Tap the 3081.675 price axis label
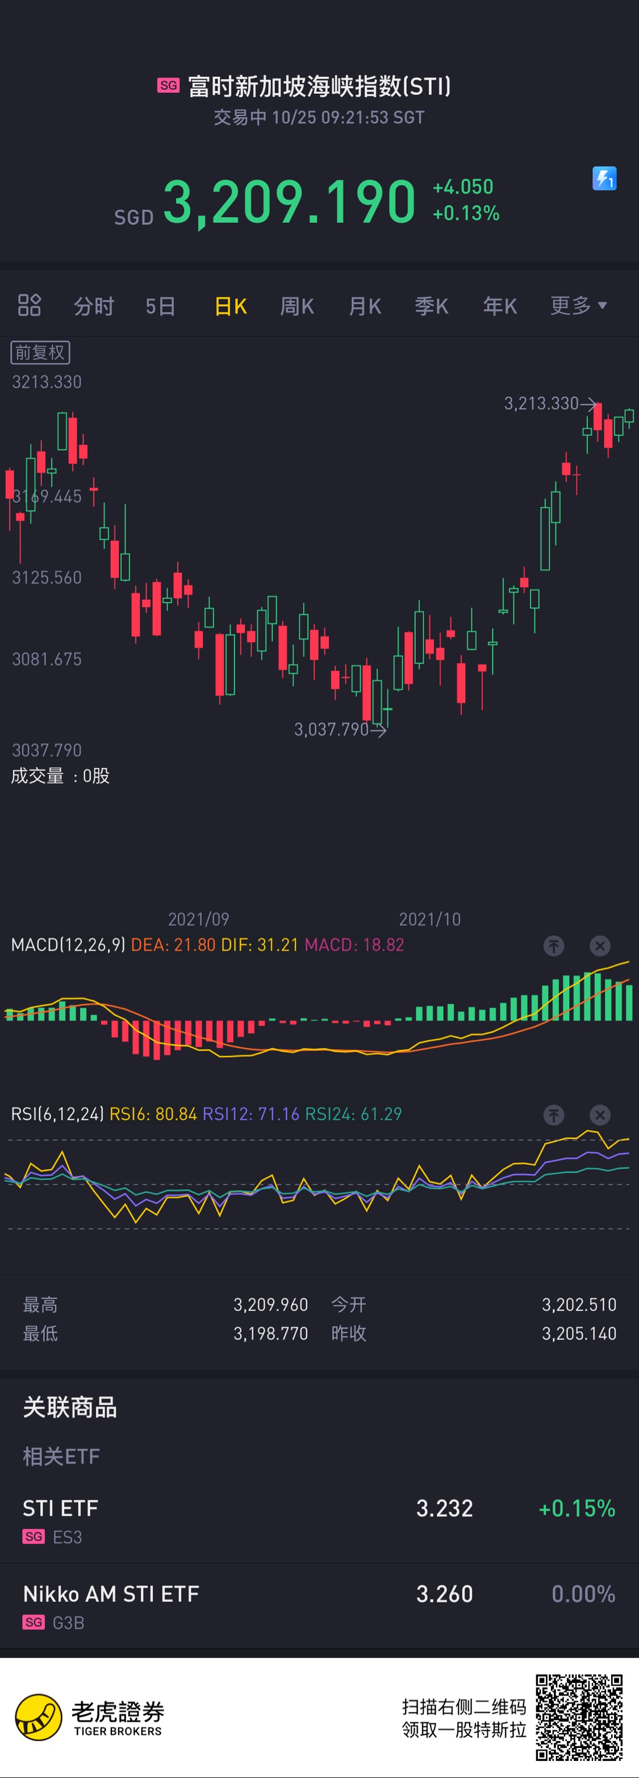Image resolution: width=639 pixels, height=1778 pixels. [46, 659]
